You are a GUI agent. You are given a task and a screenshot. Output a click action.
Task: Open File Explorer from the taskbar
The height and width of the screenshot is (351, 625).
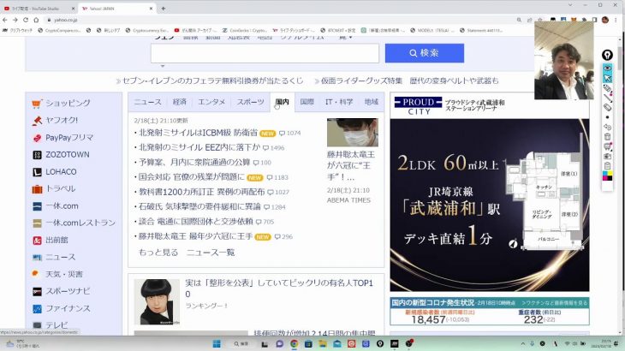323,343
